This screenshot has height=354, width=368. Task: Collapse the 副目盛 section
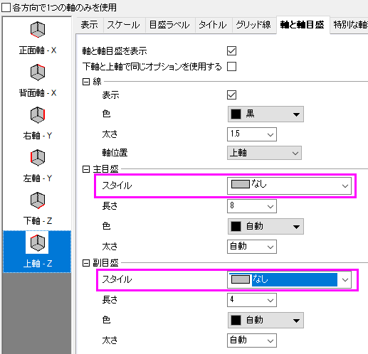(85, 263)
